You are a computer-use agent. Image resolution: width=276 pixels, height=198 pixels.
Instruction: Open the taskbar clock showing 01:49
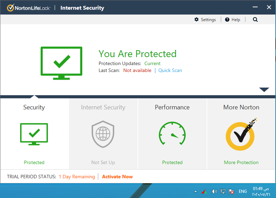coord(261,191)
